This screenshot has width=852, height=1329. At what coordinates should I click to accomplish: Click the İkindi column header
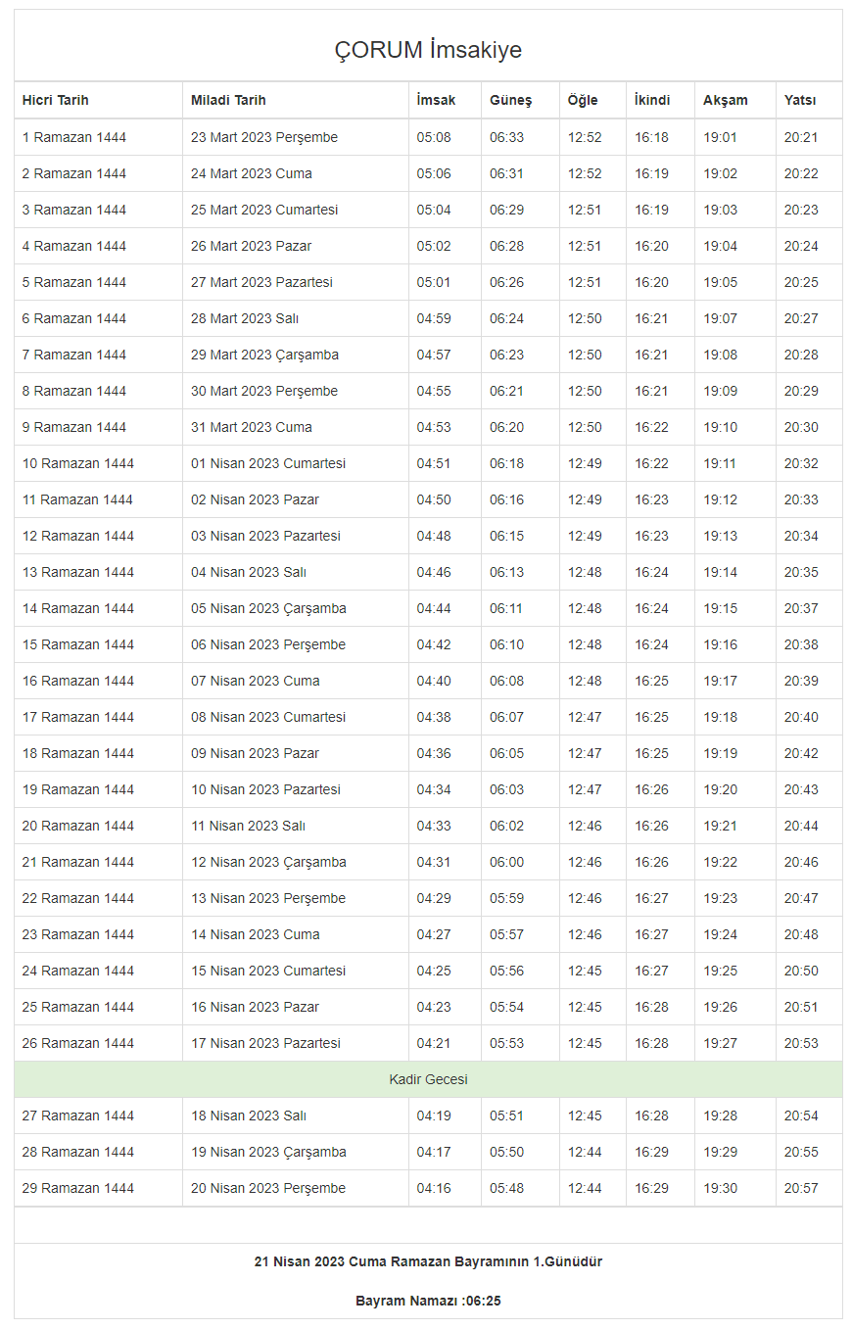pyautogui.click(x=652, y=100)
